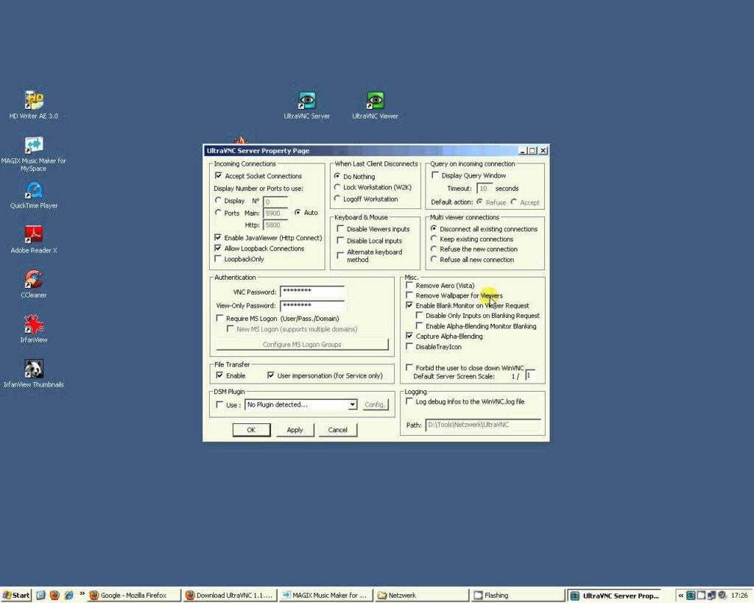Click into the VNC Password field
754x603 pixels.
click(x=312, y=291)
